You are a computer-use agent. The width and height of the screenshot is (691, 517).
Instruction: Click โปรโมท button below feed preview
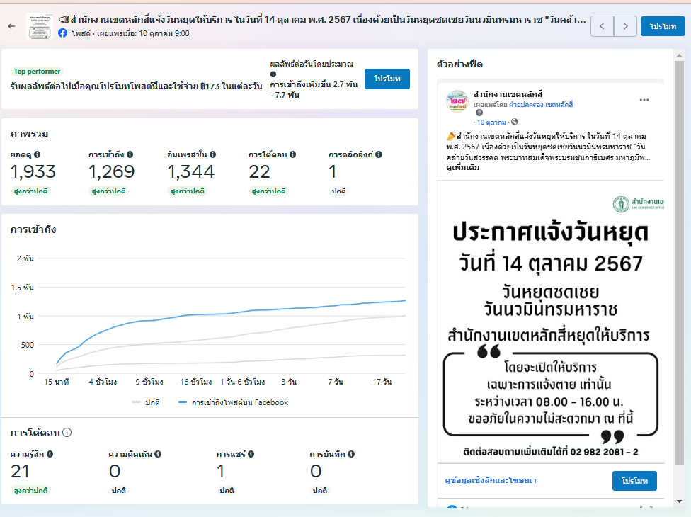pos(634,481)
